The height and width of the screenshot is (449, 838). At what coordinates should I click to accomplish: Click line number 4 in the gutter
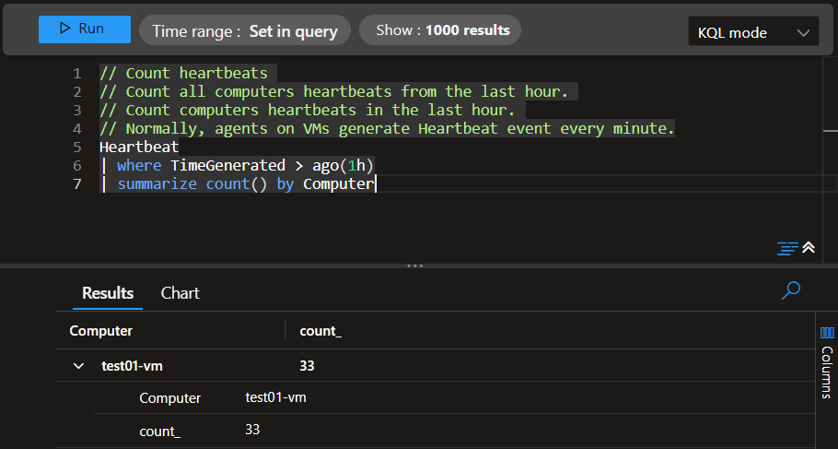pos(77,128)
